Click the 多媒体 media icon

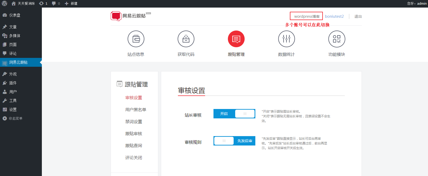click(5, 36)
